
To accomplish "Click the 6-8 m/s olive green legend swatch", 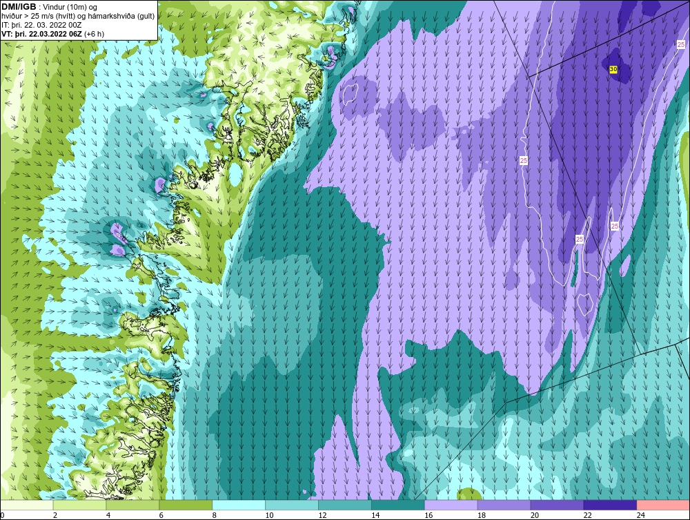I will (x=186, y=505).
